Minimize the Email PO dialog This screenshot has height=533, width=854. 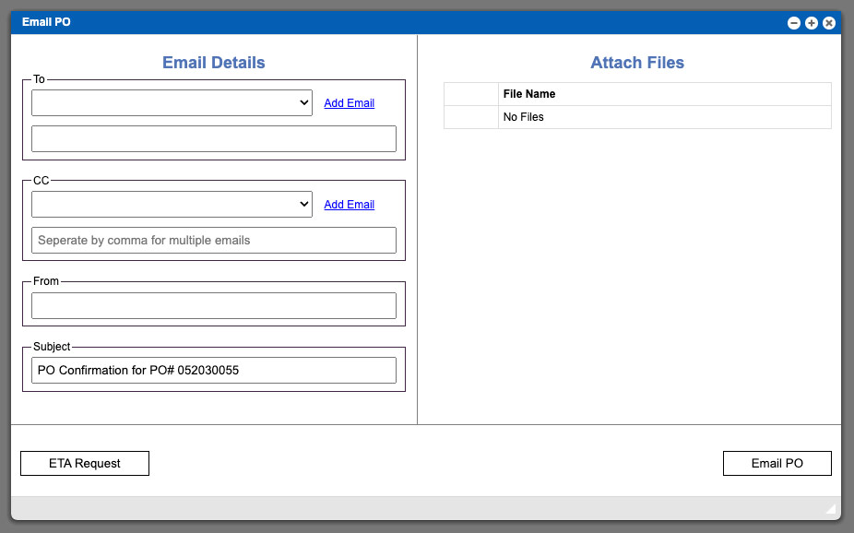(x=793, y=23)
